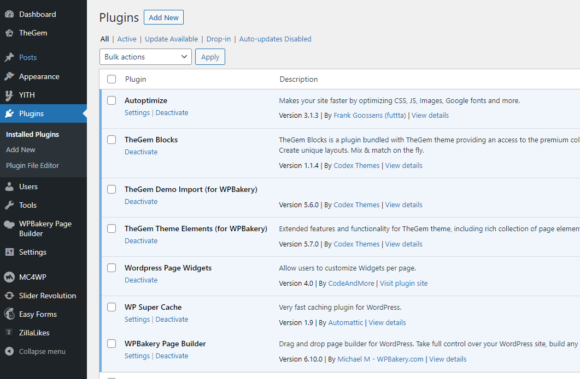Screen dimensions: 580x379
Task: Deactivate the TheGem Blocks plugin
Action: (141, 152)
